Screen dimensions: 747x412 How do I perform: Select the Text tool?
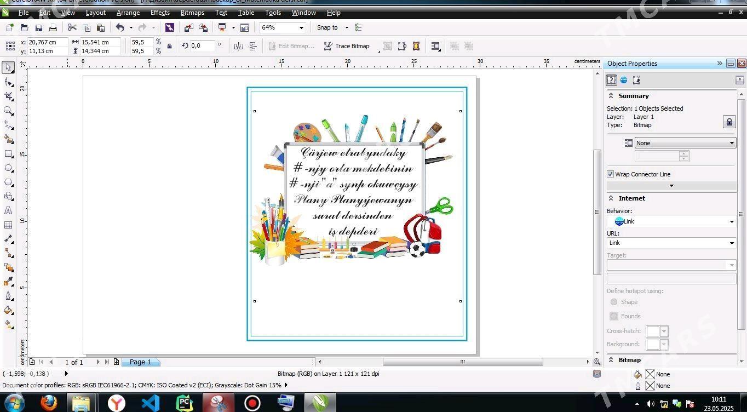(x=8, y=211)
